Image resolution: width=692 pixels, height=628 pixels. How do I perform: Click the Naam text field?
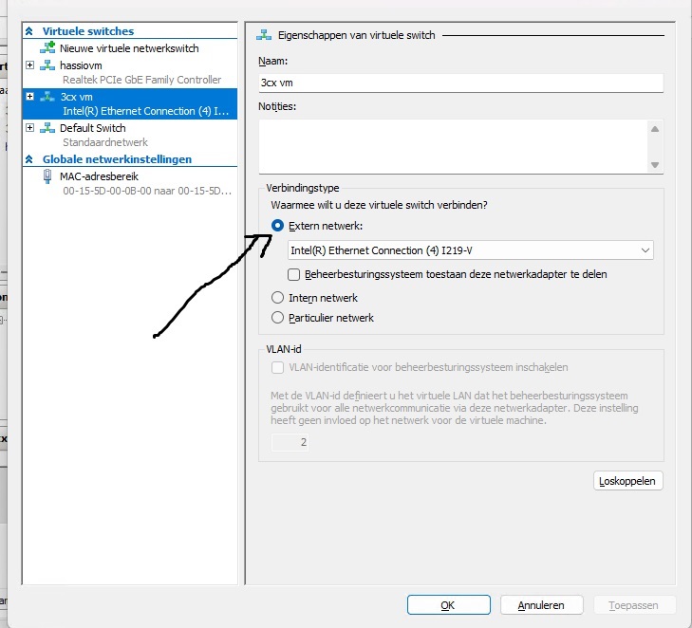pos(459,83)
